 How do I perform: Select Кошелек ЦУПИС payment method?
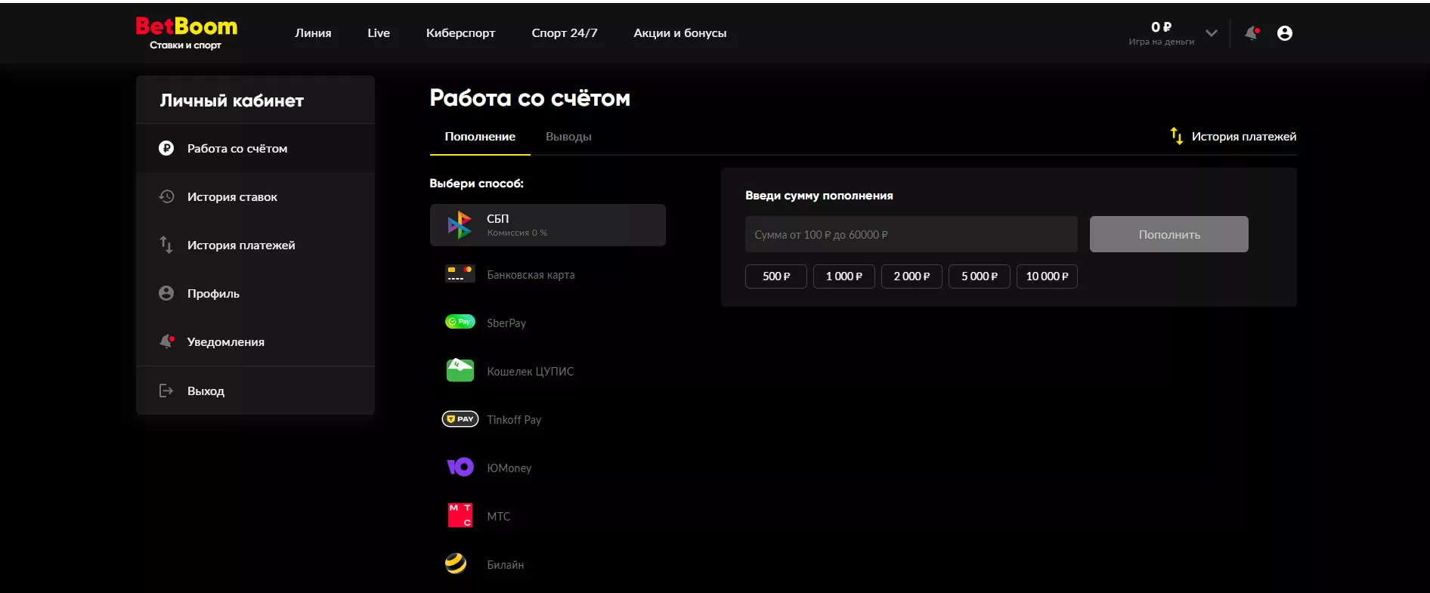(x=548, y=371)
